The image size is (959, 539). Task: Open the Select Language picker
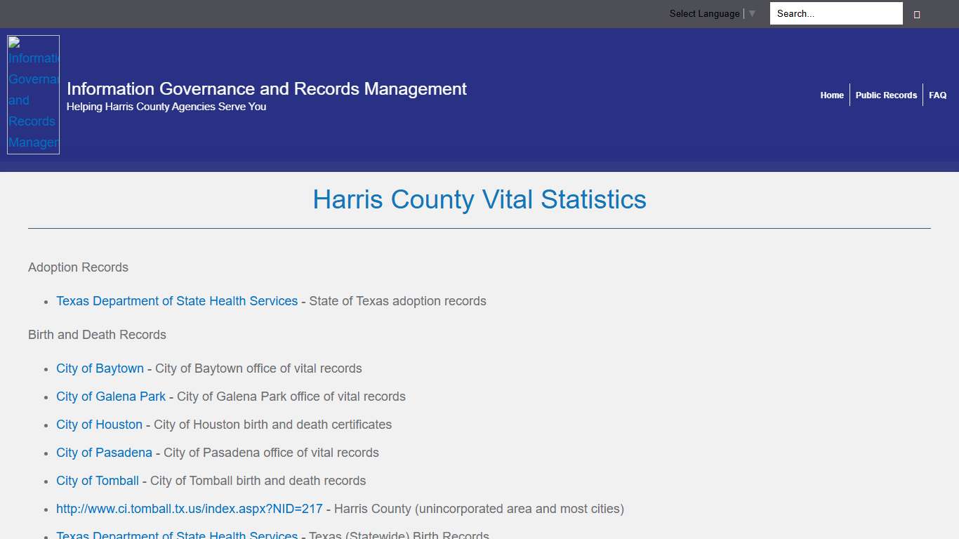704,13
